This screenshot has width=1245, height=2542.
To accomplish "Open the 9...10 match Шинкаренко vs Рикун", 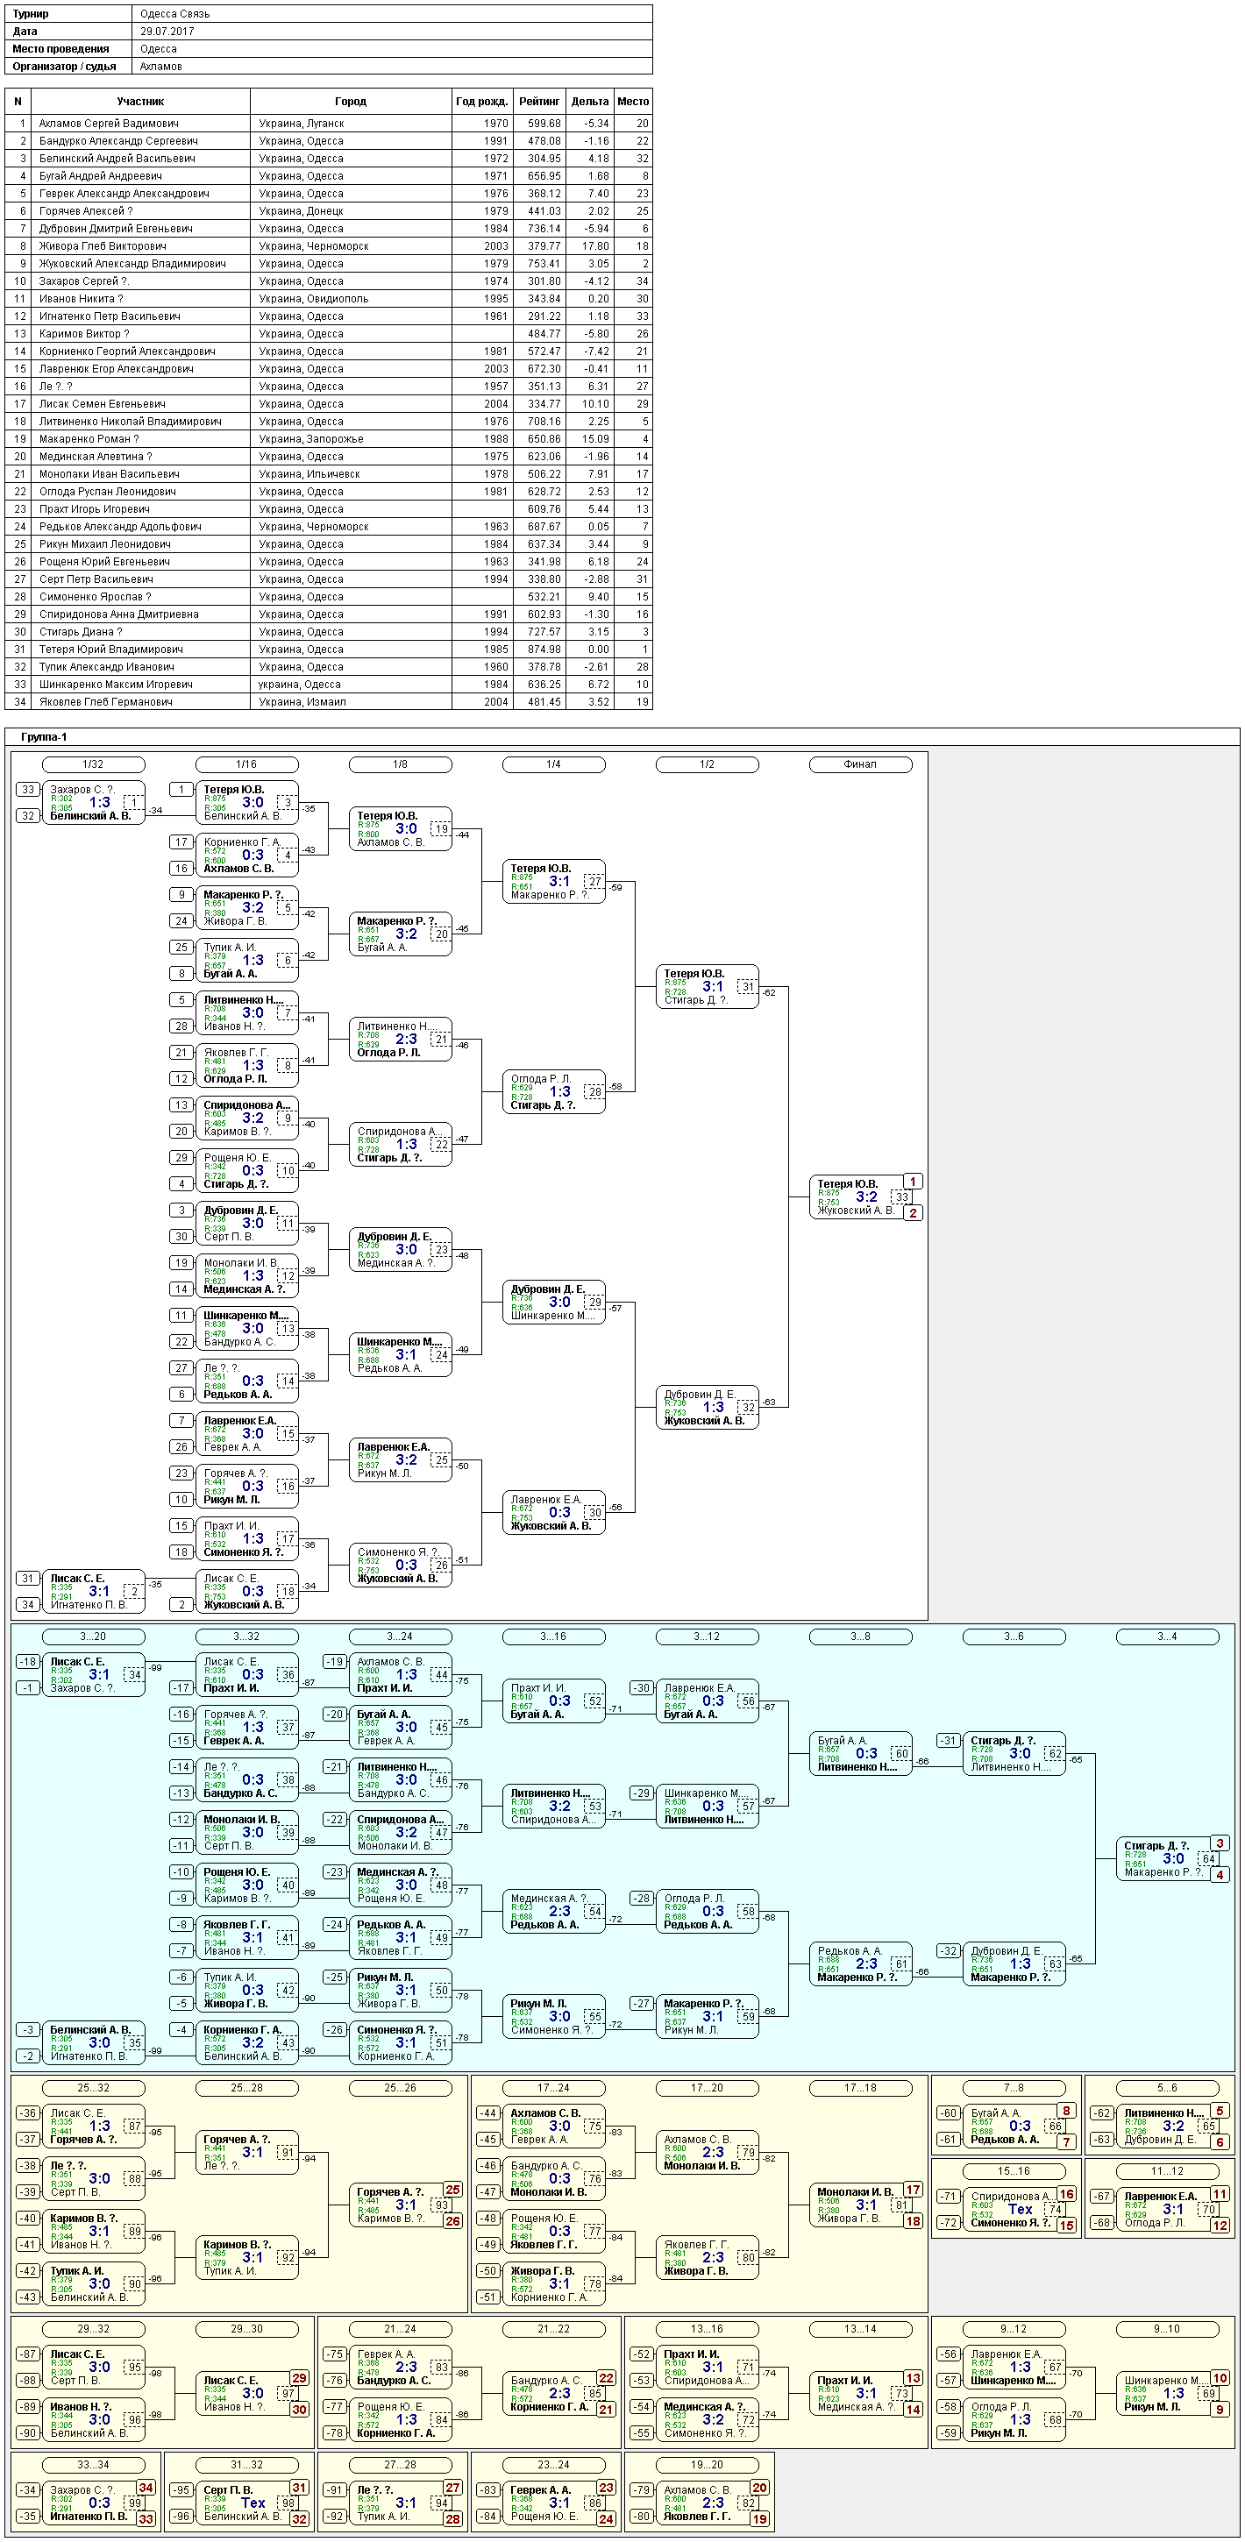I will click(1168, 2394).
